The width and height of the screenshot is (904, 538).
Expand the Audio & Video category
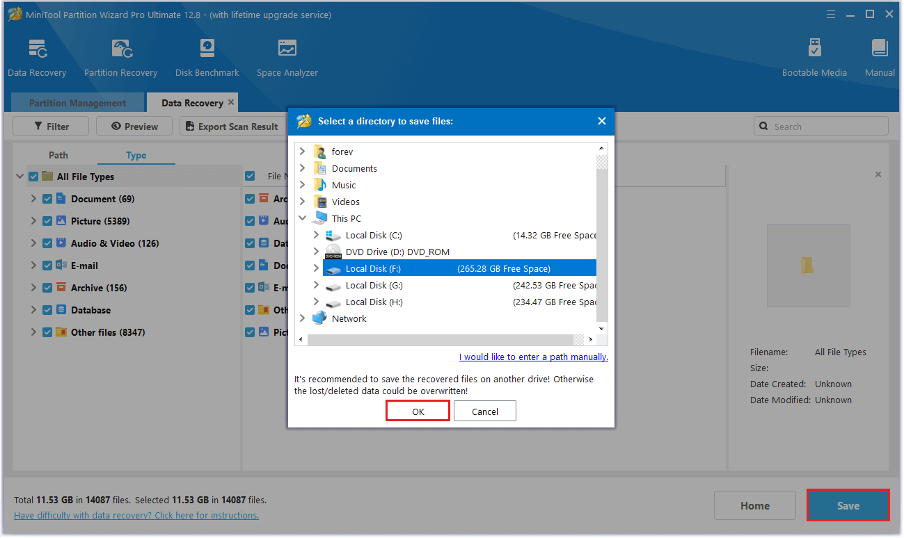[x=33, y=243]
